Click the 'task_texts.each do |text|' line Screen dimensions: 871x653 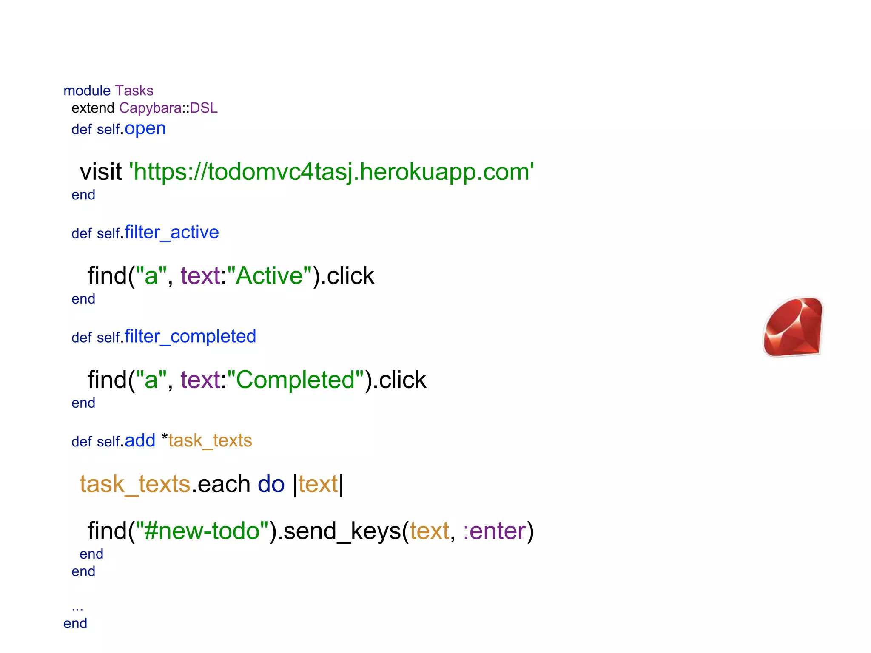pos(211,484)
